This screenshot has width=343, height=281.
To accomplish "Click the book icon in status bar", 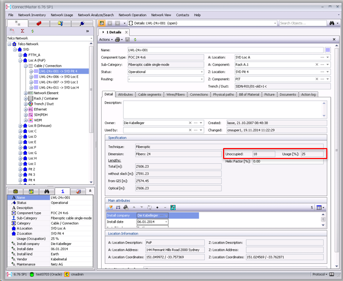I will pos(332,274).
